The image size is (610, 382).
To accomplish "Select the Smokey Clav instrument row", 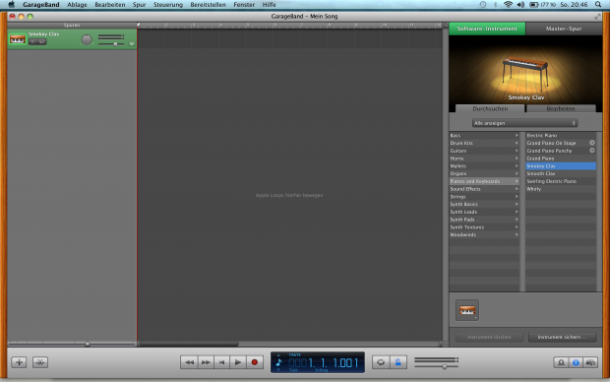I will point(561,165).
